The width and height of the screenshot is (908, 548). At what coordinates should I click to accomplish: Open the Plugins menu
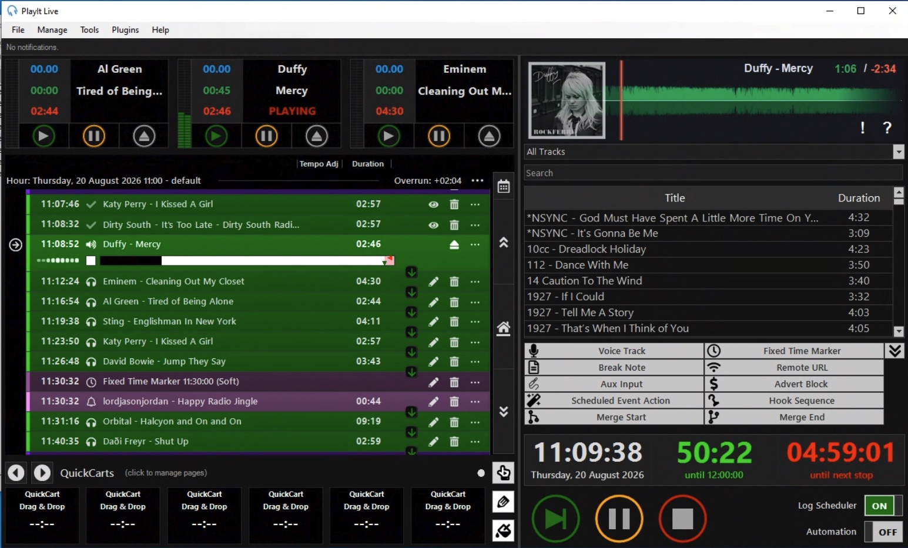(125, 30)
